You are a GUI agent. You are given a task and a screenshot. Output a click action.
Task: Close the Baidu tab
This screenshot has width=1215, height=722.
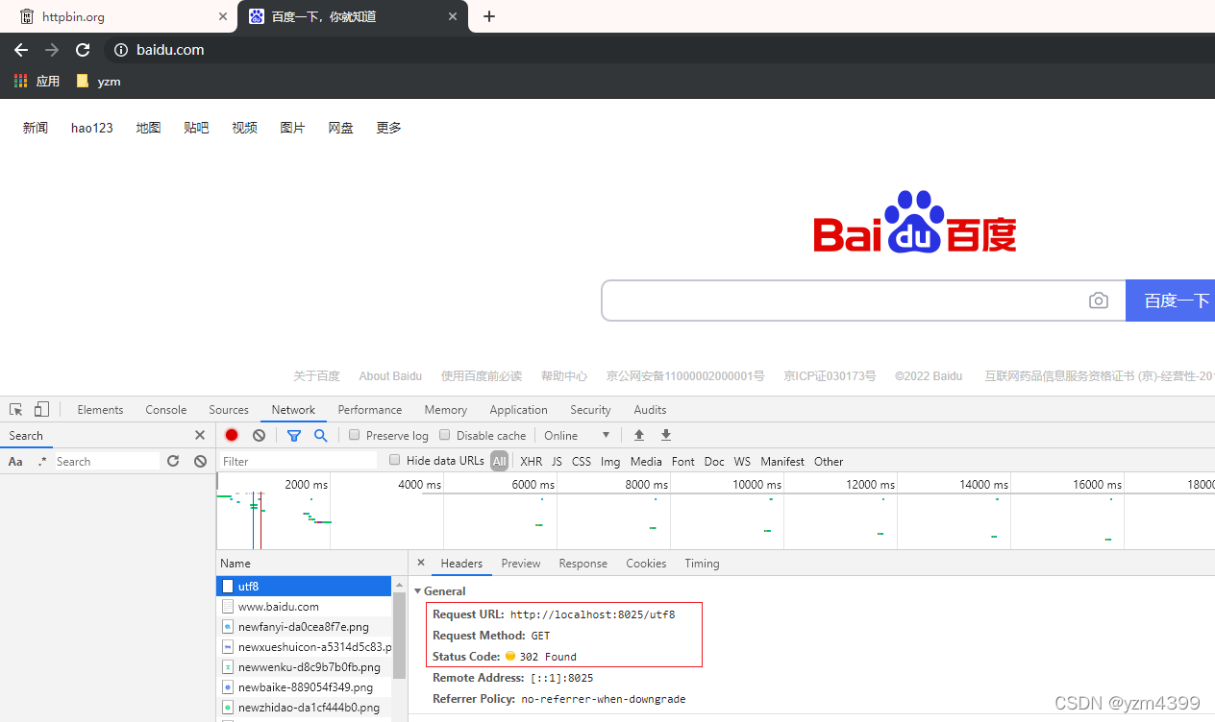click(453, 16)
